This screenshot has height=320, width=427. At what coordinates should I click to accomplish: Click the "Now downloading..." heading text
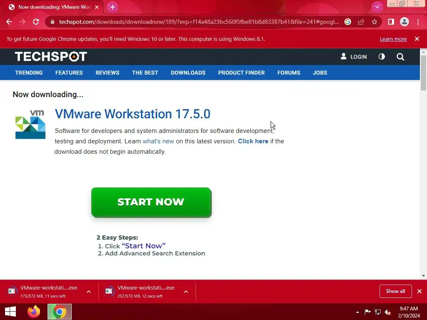click(48, 95)
